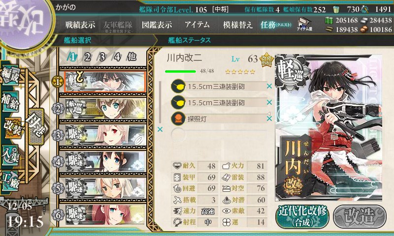Remove the first 15.5cm三連装副砲 with its X
Viewport: 394px width, 236px height.
tap(269, 86)
